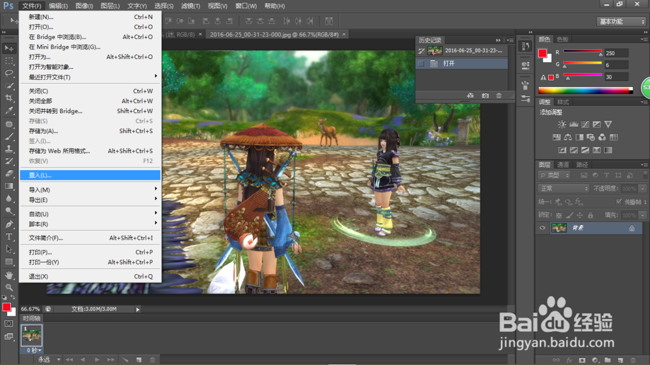Toggle Quick Mask mode
The height and width of the screenshot is (365, 650).
8,323
